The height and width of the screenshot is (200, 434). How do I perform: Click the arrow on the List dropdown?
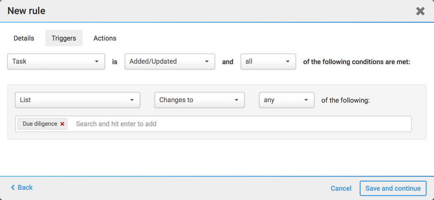coord(132,100)
